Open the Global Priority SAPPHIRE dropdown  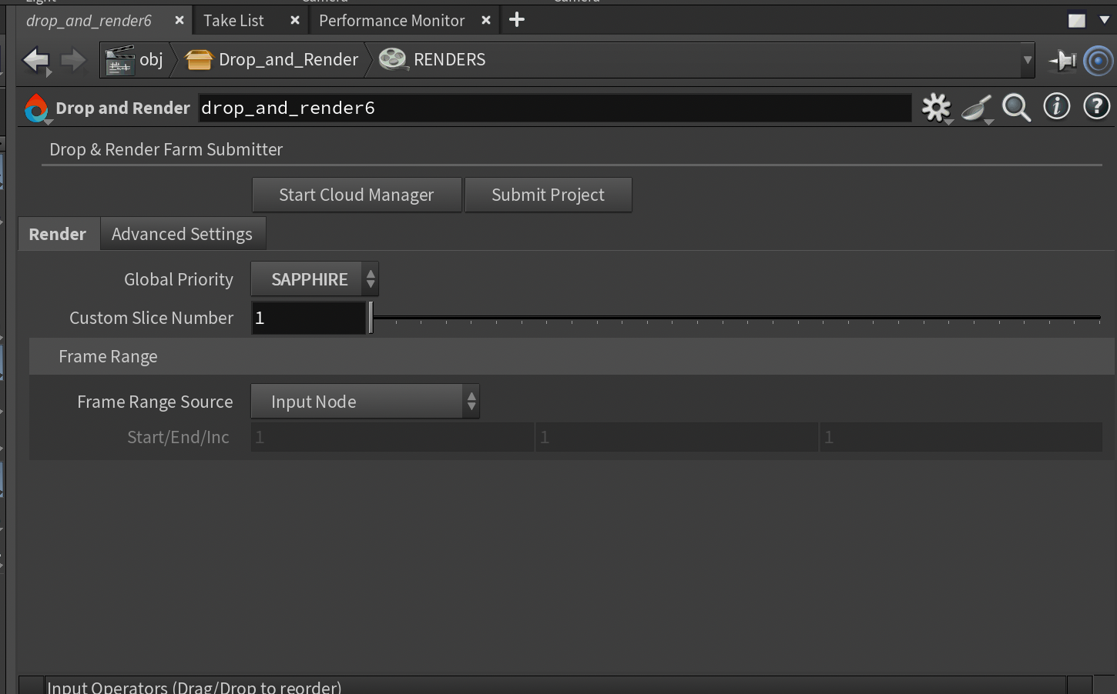coord(314,279)
